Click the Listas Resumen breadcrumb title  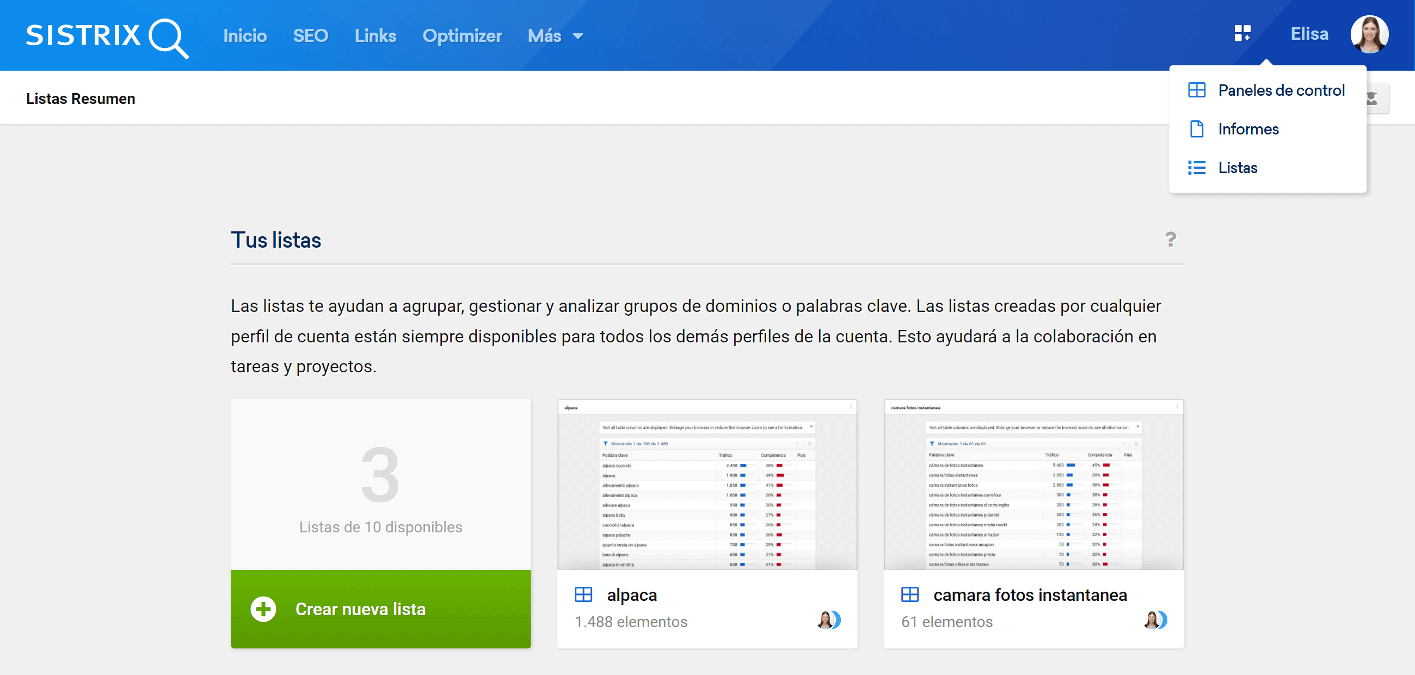[80, 99]
